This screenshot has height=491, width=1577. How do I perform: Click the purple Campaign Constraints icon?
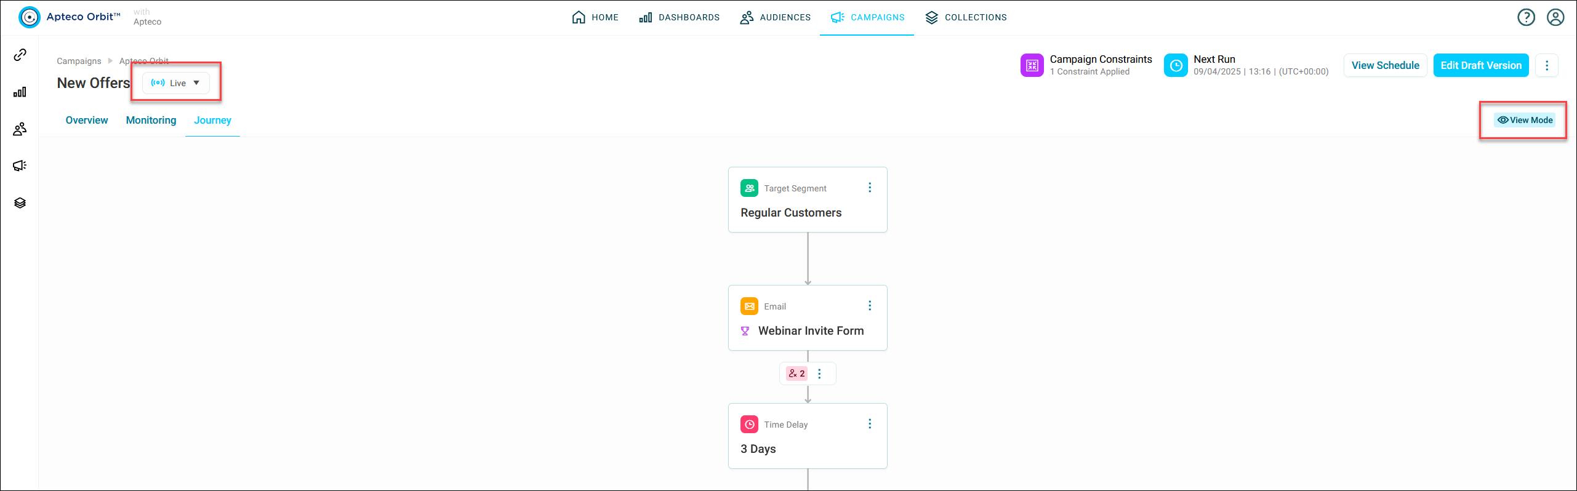(1032, 65)
